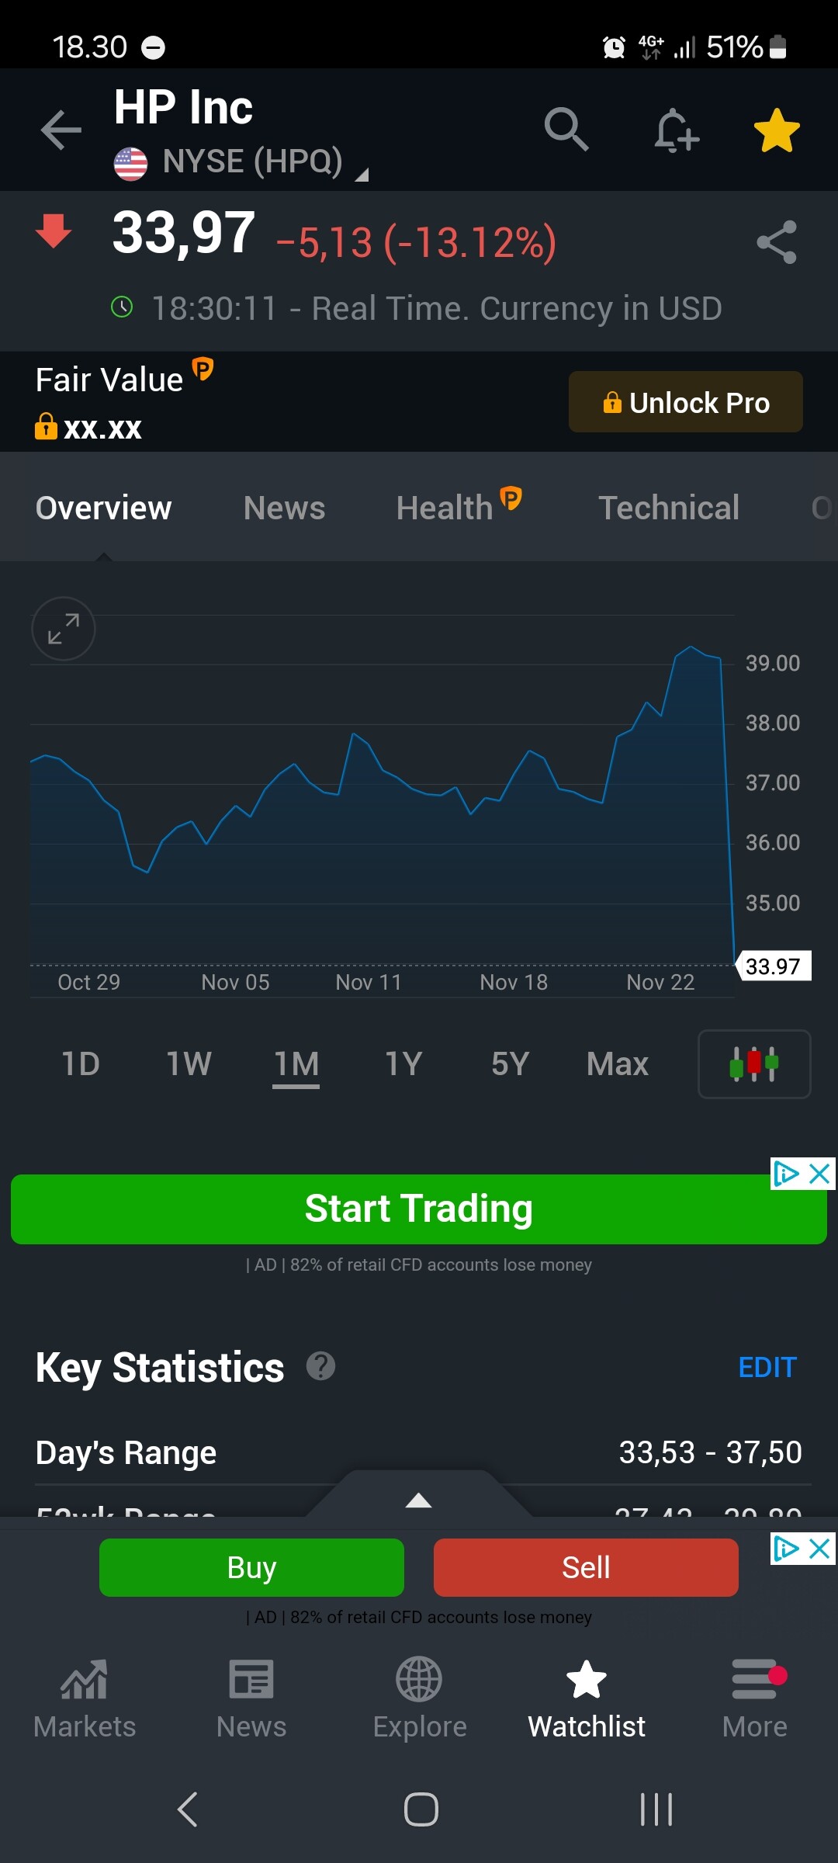Screen dimensions: 838x1863
Task: Open the Markets section
Action: tap(85, 1698)
